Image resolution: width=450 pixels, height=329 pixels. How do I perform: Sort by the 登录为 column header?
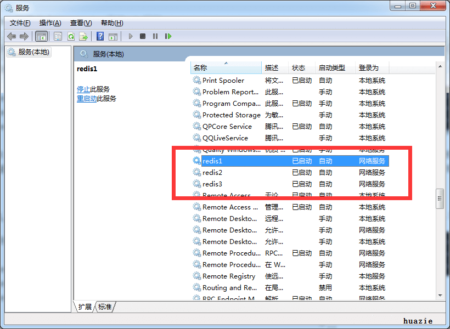pyautogui.click(x=372, y=68)
